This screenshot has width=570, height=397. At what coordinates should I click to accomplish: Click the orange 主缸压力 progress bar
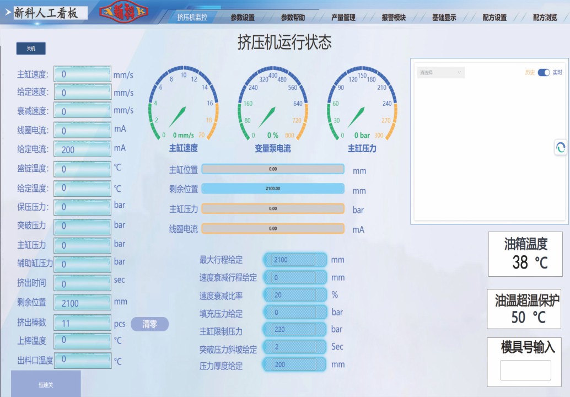pos(273,208)
